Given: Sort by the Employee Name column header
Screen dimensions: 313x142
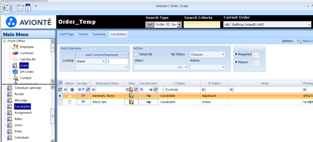Looking at the screenshot, I should [107, 83].
